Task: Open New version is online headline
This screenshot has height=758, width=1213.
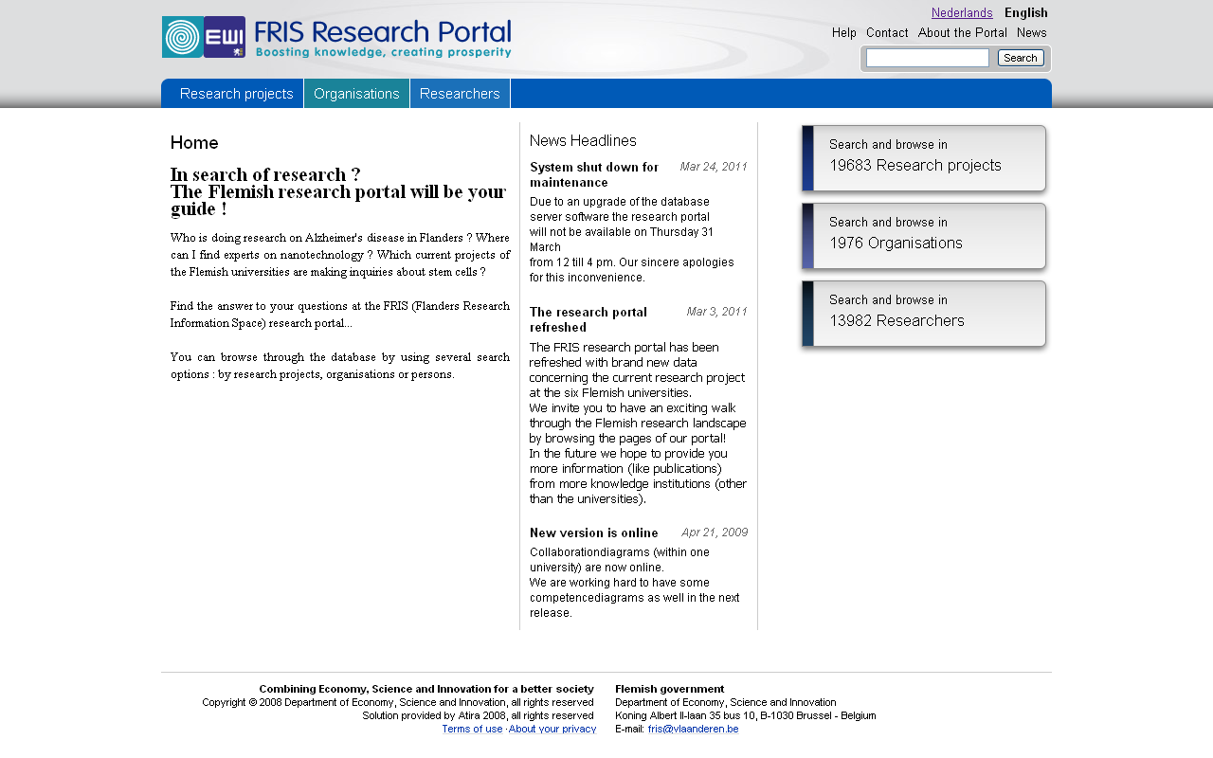Action: click(x=594, y=533)
